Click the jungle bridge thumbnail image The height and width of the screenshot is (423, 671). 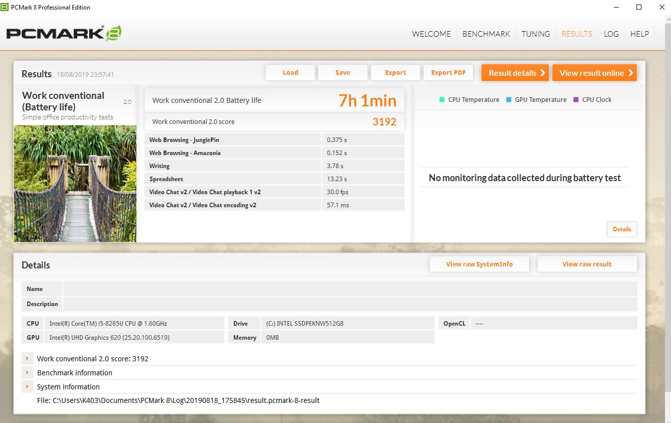pyautogui.click(x=75, y=184)
